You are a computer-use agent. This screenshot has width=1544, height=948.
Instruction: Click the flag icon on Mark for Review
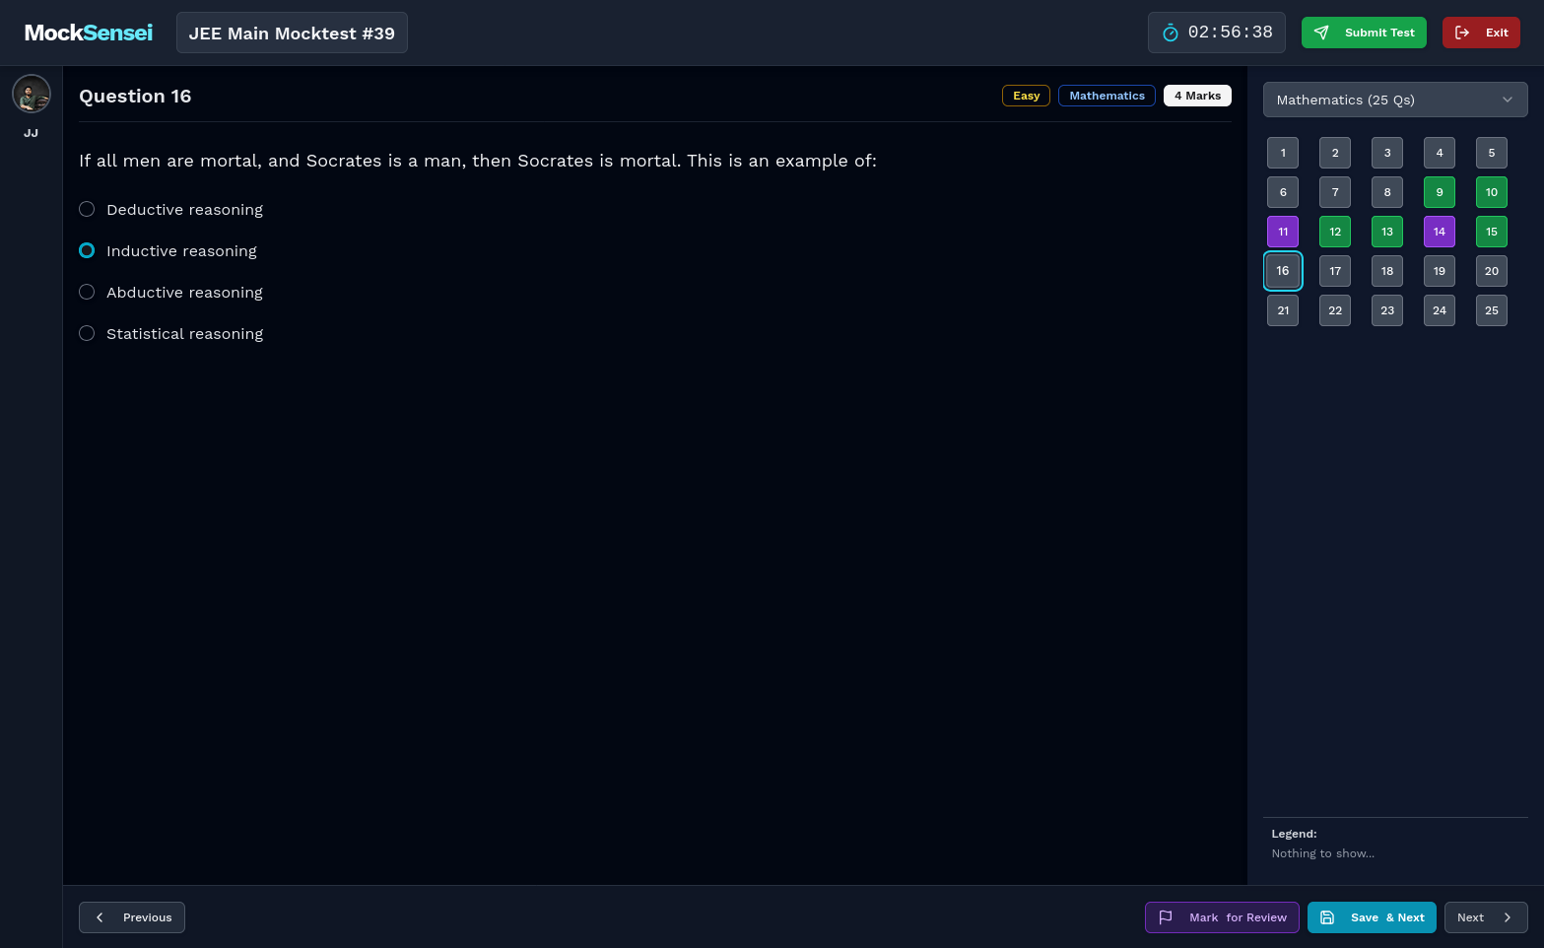pyautogui.click(x=1166, y=917)
